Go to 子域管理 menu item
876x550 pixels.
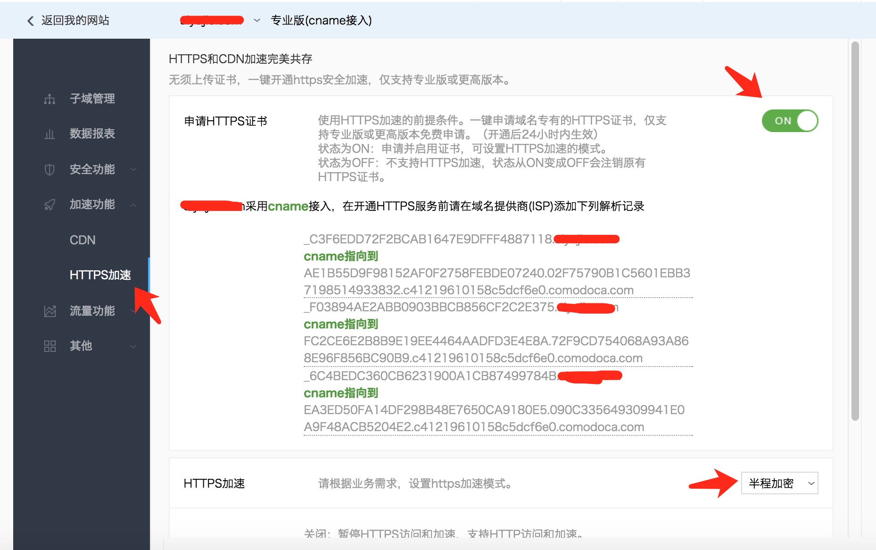coord(92,99)
